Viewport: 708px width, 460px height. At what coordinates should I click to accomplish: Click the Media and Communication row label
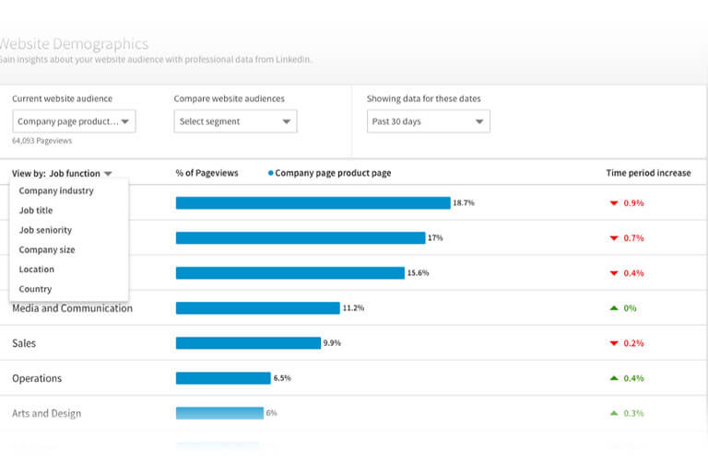[x=72, y=308]
